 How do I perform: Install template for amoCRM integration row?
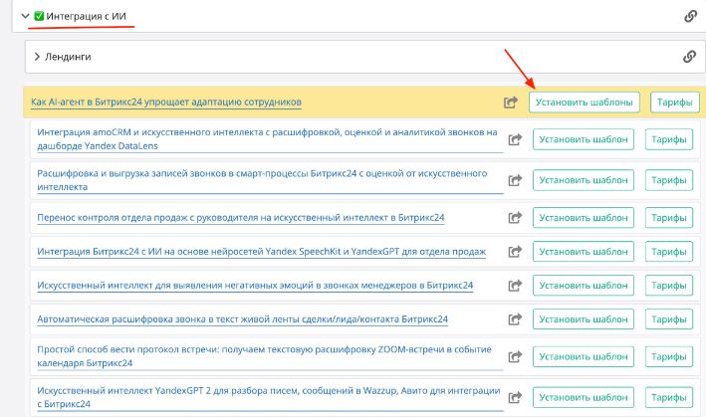583,140
